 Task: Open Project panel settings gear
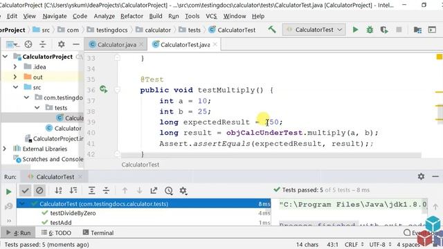[x=62, y=44]
